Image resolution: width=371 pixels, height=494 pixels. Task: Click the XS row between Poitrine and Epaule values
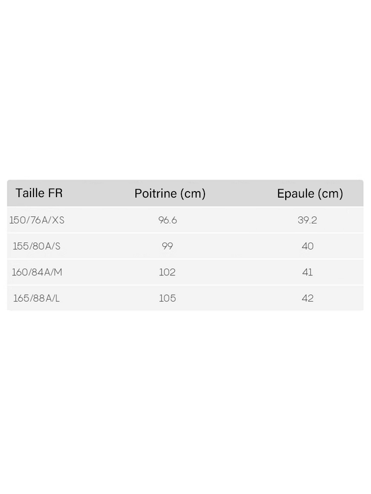[237, 220]
